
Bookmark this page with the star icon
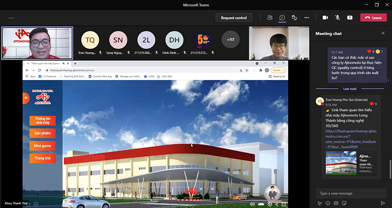point(247,70)
